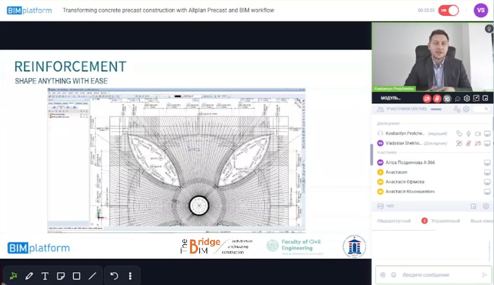Click the participants search field
The width and height of the screenshot is (494, 285).
coord(481,109)
